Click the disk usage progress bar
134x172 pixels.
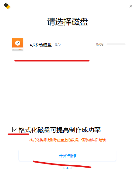(x=116, y=44)
